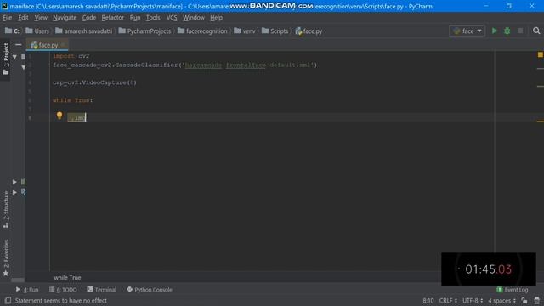Image resolution: width=544 pixels, height=306 pixels.
Task: Click the yellow warning indicator above the editor scrollbar
Action: pyautogui.click(x=541, y=54)
